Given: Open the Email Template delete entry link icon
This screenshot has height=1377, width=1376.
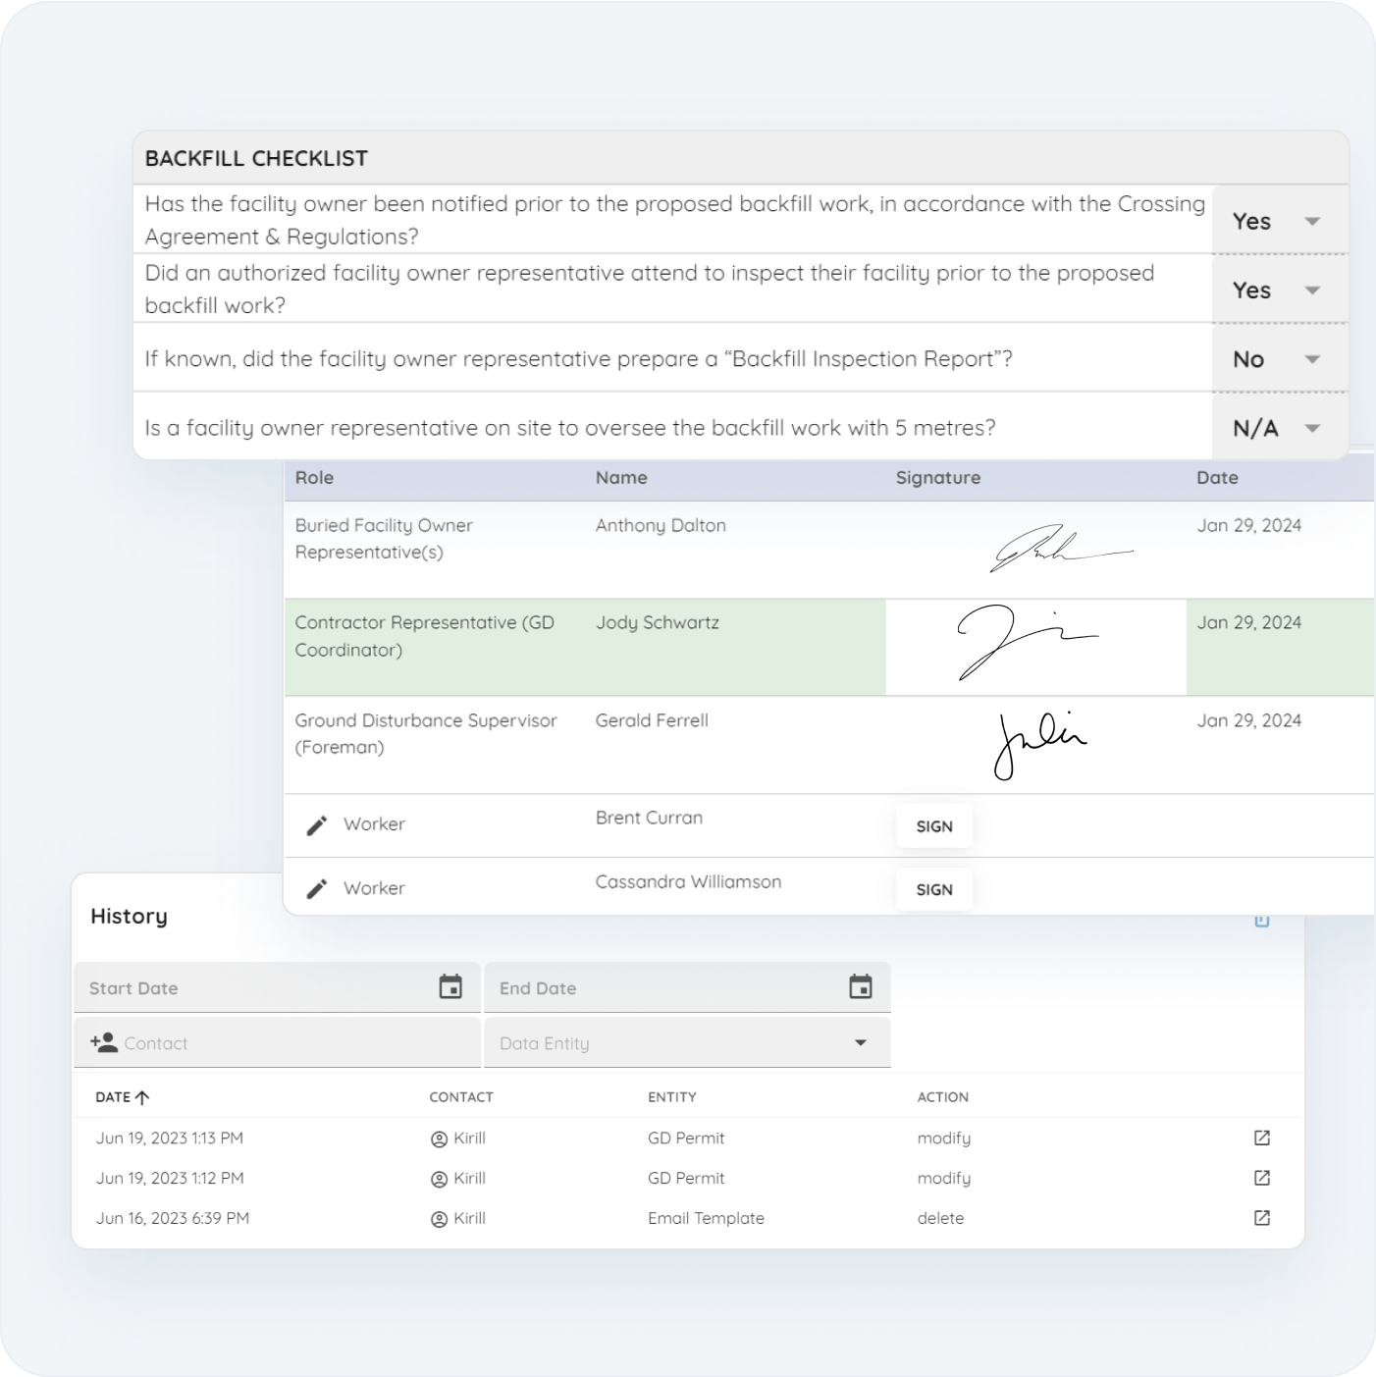Looking at the screenshot, I should (1262, 1218).
